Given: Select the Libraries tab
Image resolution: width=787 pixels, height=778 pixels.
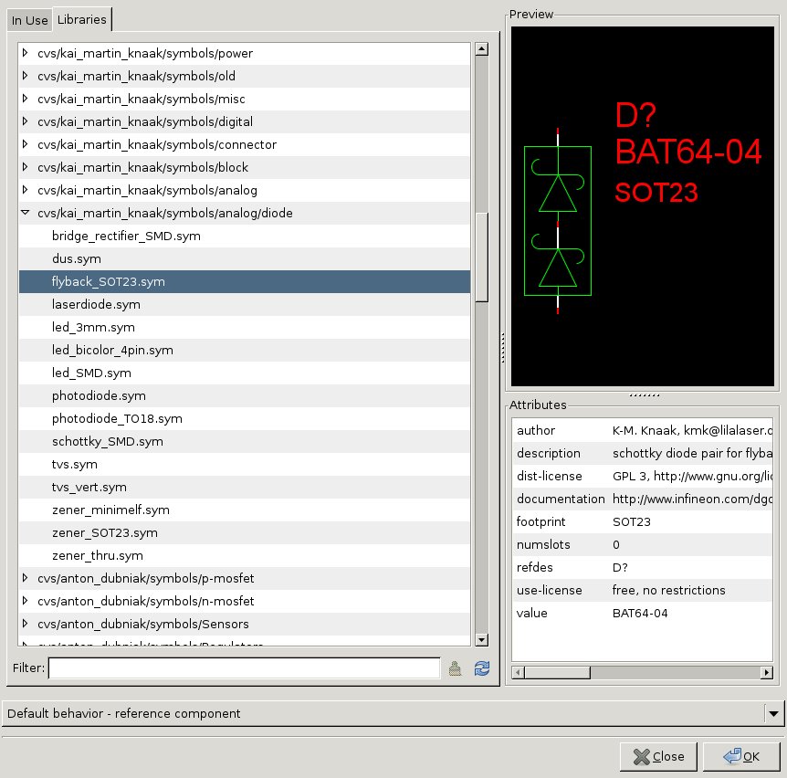Looking at the screenshot, I should pos(81,19).
